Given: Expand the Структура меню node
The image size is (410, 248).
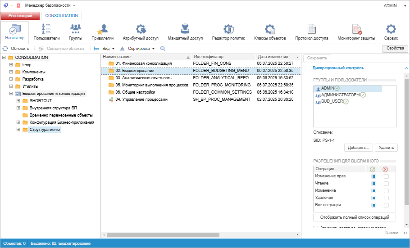Looking at the screenshot, I should [18, 129].
